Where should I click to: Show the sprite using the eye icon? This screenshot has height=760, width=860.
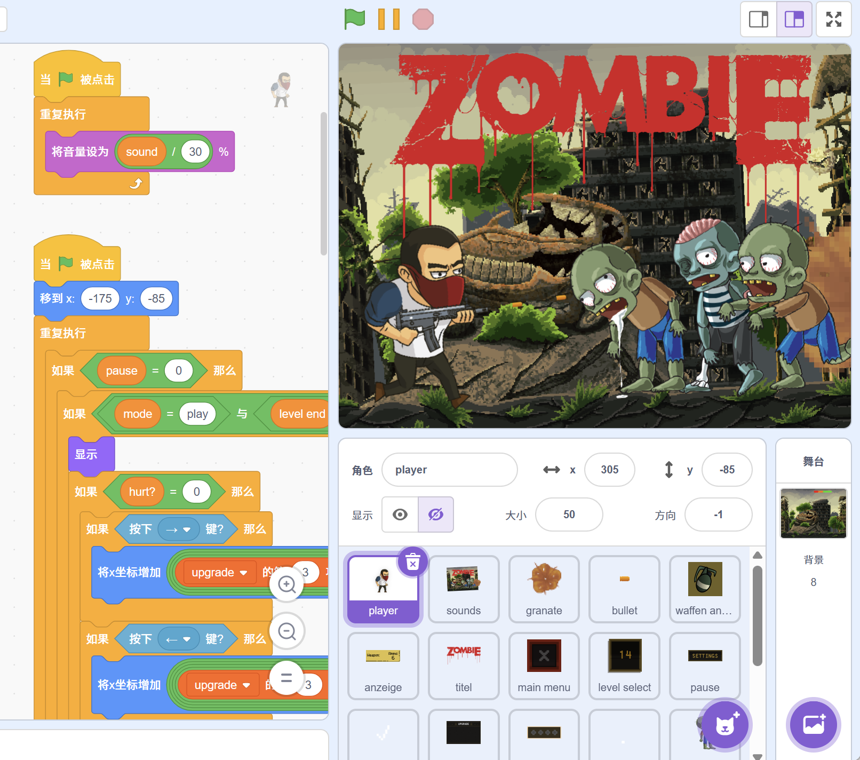400,514
